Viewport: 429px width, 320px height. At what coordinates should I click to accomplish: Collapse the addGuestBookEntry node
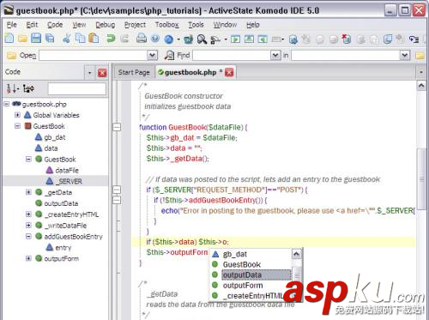(28, 236)
